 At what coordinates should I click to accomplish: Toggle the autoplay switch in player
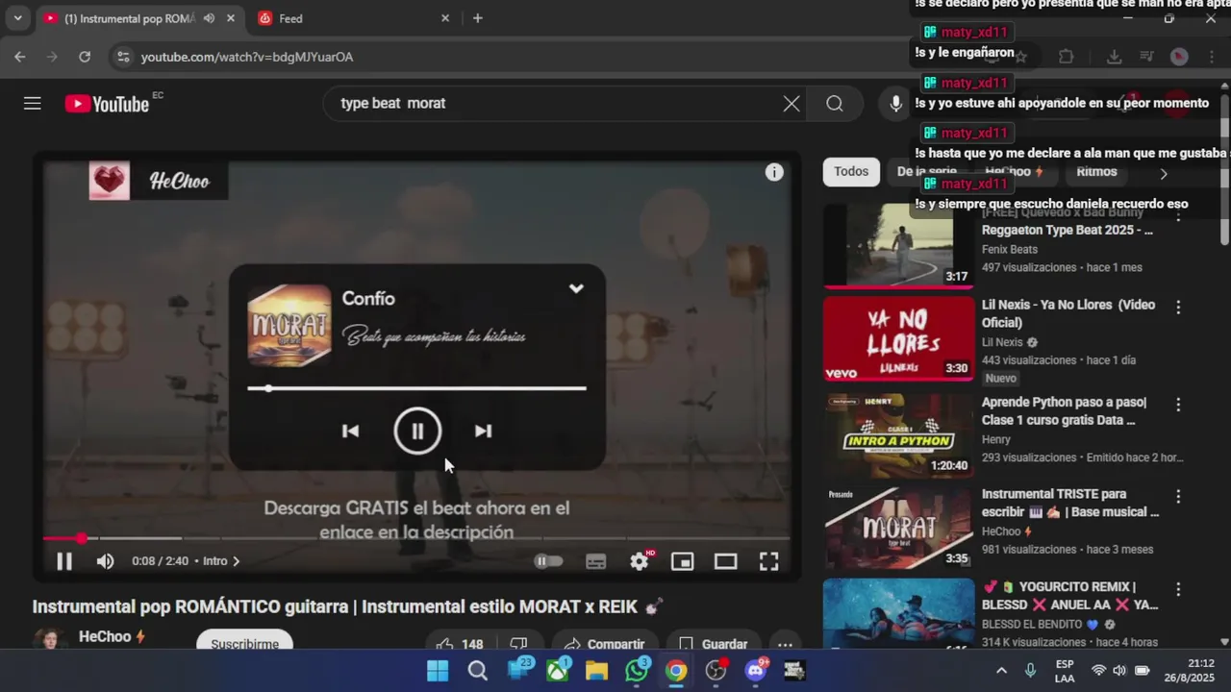[548, 561]
